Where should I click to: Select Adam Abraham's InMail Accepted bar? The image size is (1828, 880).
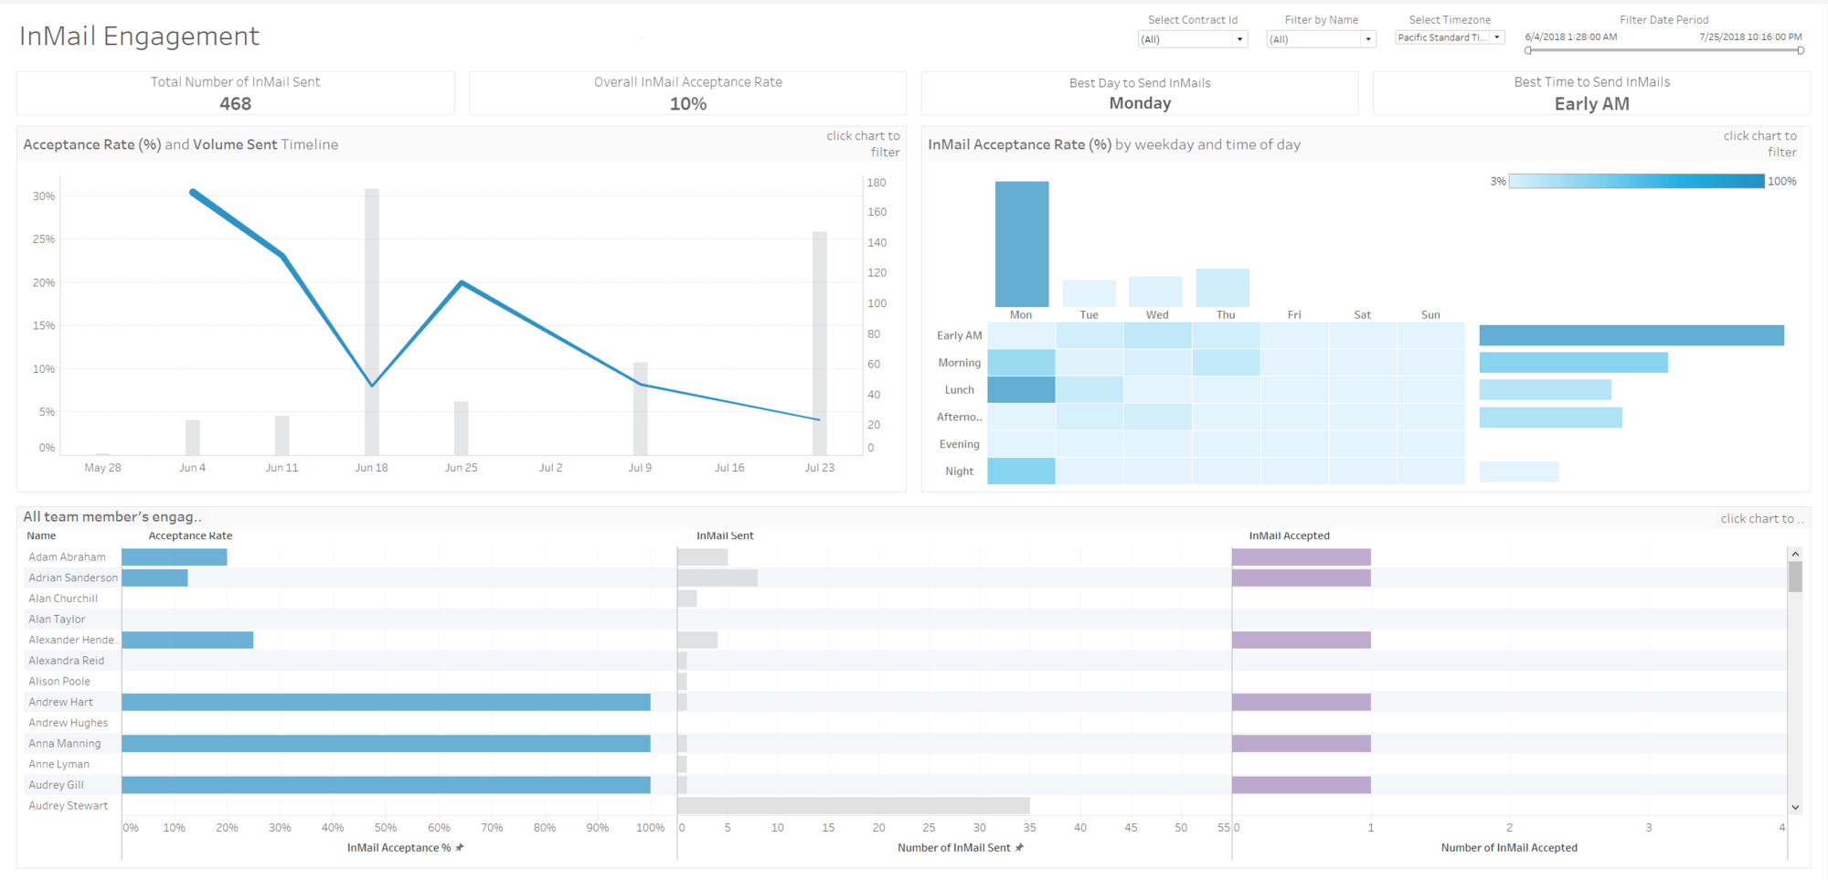(x=1301, y=557)
